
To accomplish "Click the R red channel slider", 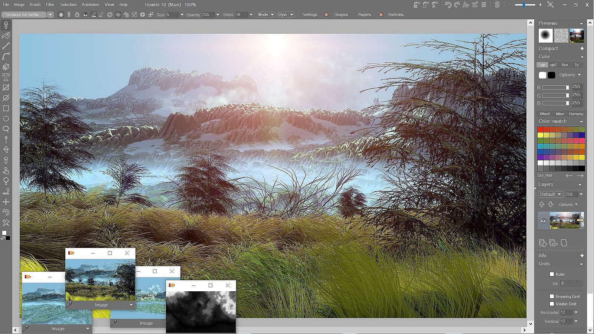I will (x=555, y=88).
